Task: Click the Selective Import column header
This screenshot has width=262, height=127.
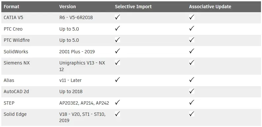Action: click(133, 7)
